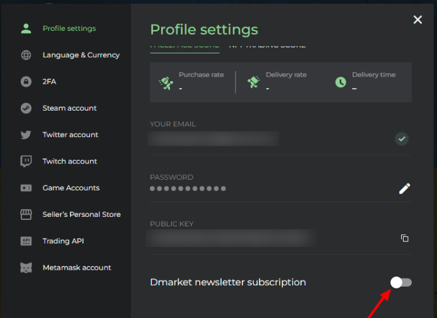Click the Purchase rate rocket icon

tap(166, 83)
